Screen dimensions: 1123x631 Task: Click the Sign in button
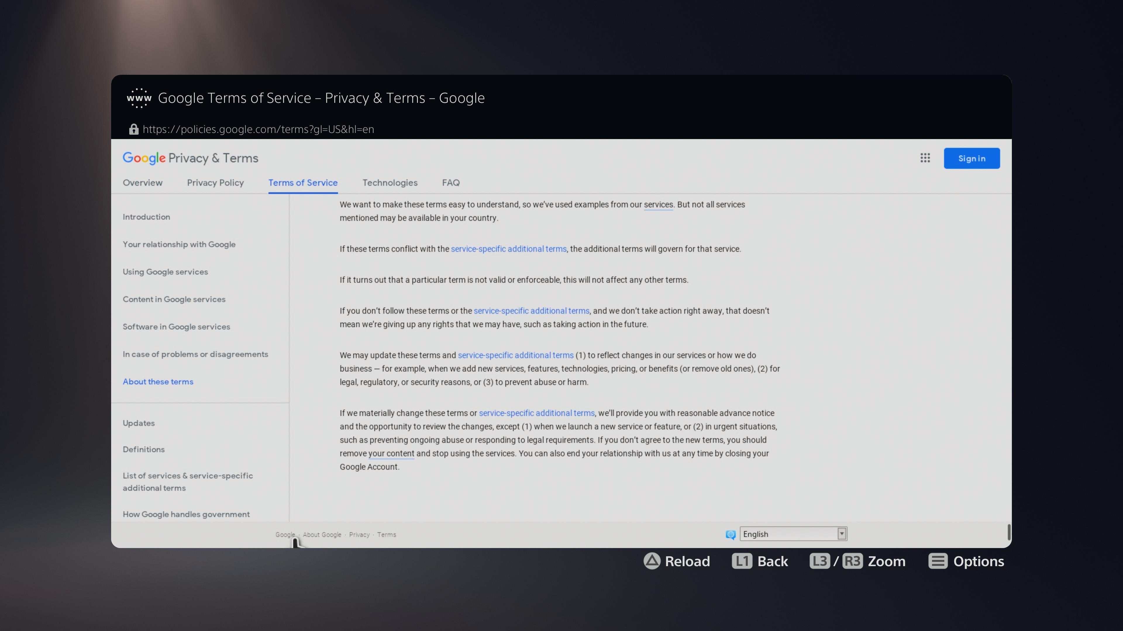972,158
